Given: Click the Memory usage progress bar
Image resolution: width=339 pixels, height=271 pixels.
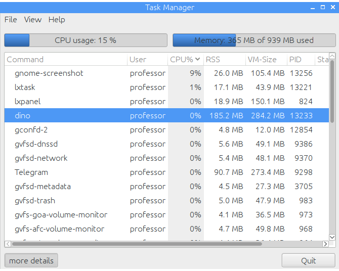Looking at the screenshot, I should point(254,40).
